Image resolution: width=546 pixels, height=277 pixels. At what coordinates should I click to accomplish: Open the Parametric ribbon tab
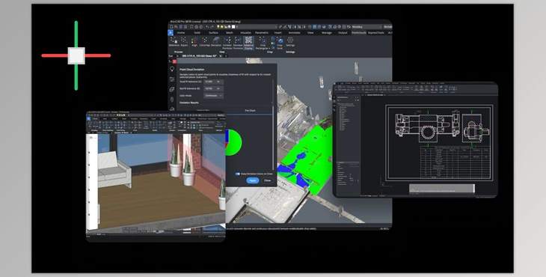click(x=262, y=32)
